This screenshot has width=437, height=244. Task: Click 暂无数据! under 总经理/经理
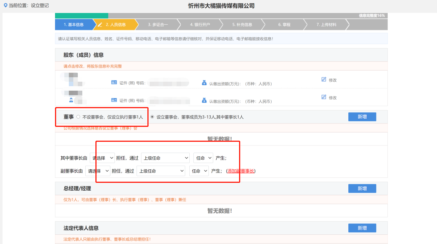[x=220, y=211]
